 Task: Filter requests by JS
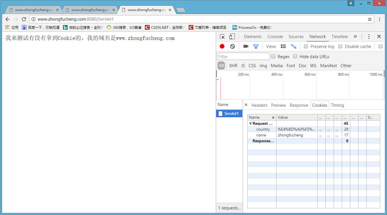pos(243,66)
